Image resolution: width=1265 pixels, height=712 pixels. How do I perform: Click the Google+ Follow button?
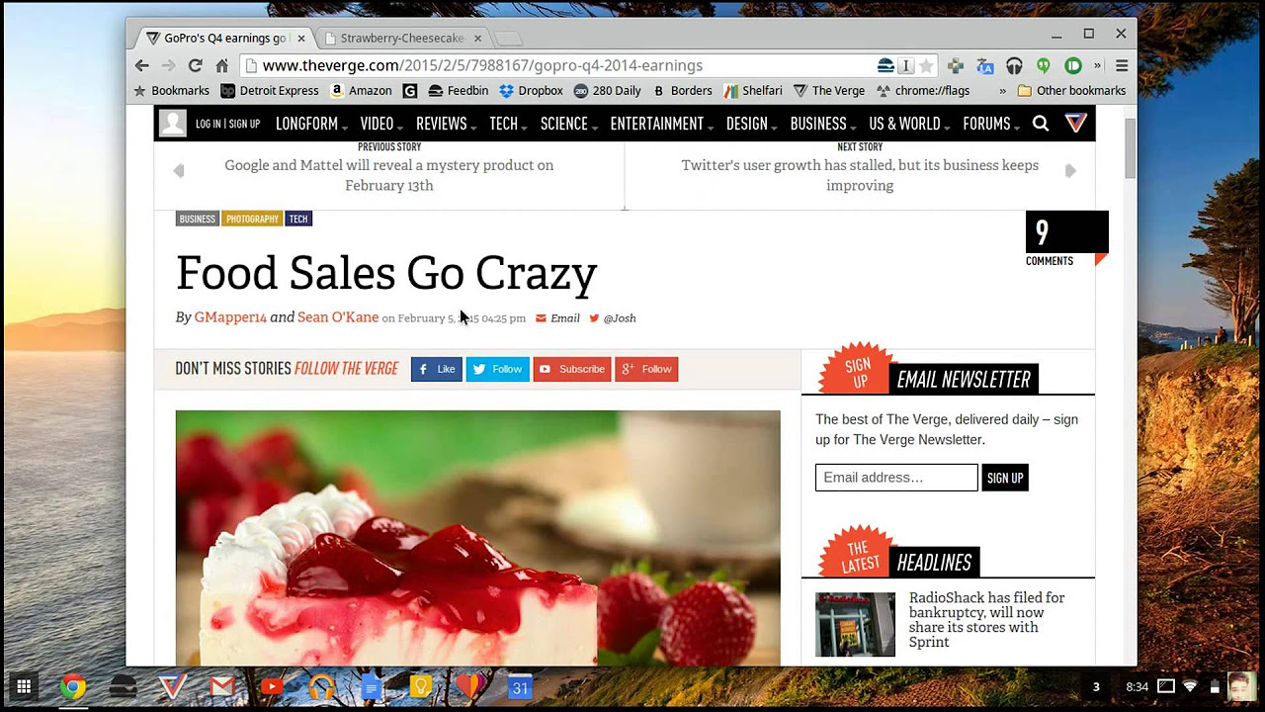[646, 369]
